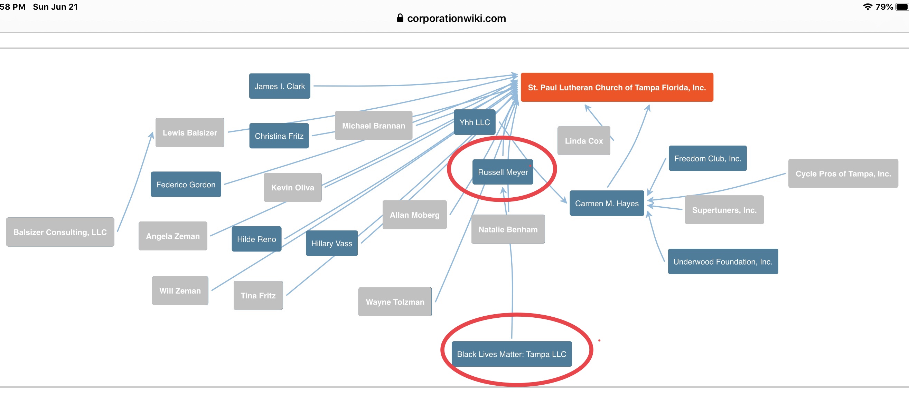
Task: Open Russell Meyer node
Action: coord(503,172)
